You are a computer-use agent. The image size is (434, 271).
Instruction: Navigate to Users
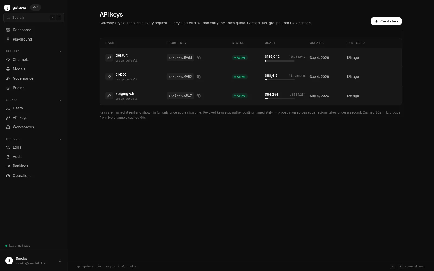click(34, 108)
